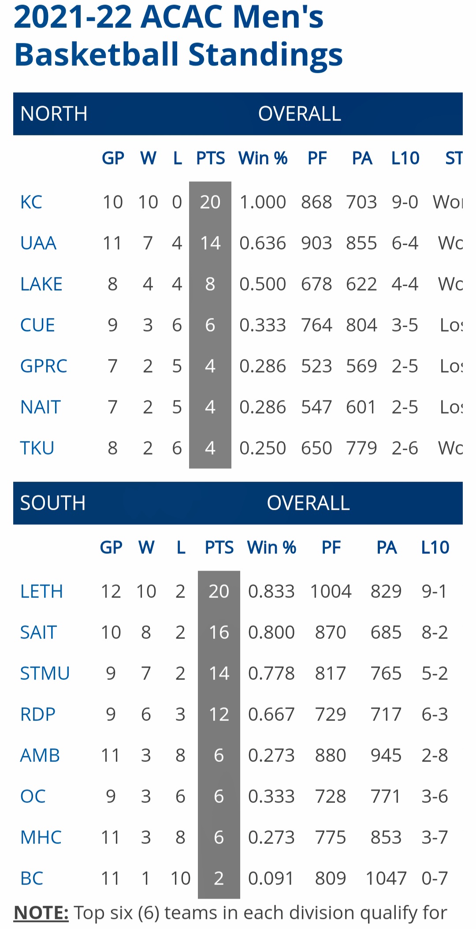Click the SAIT team link
The image size is (476, 929).
click(38, 633)
